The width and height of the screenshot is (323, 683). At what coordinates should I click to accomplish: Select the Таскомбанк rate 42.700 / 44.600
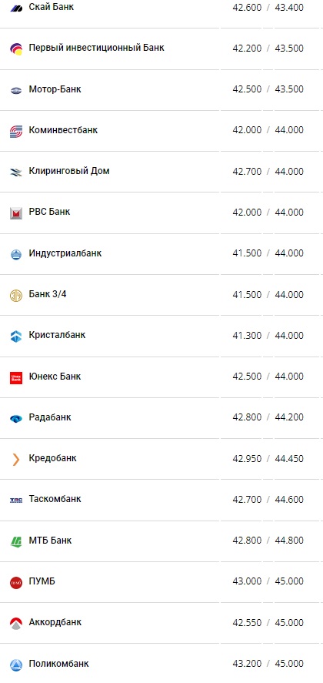(x=268, y=500)
